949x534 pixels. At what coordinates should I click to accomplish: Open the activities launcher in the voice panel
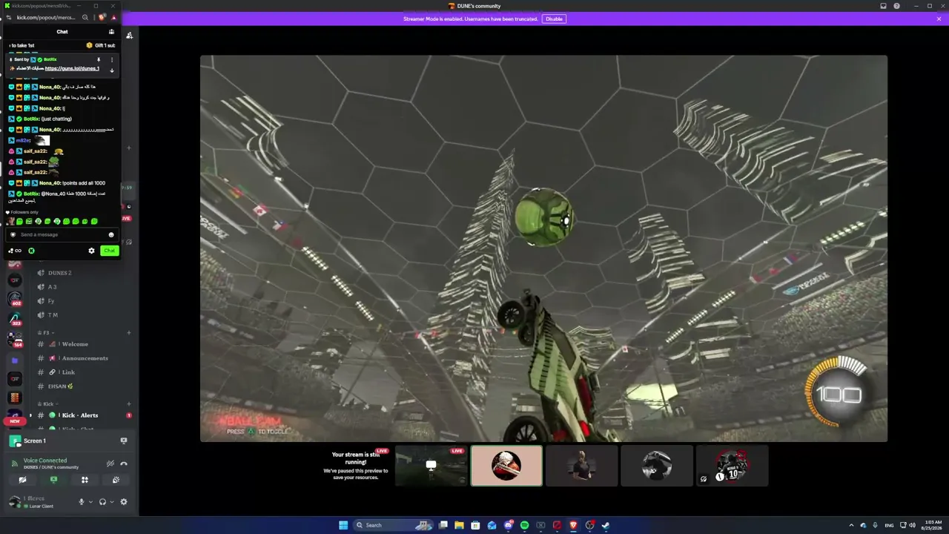[85, 480]
